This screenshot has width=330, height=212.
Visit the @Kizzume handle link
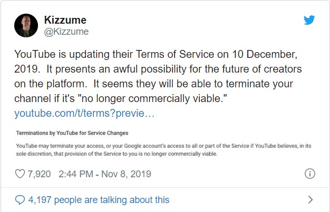click(66, 32)
